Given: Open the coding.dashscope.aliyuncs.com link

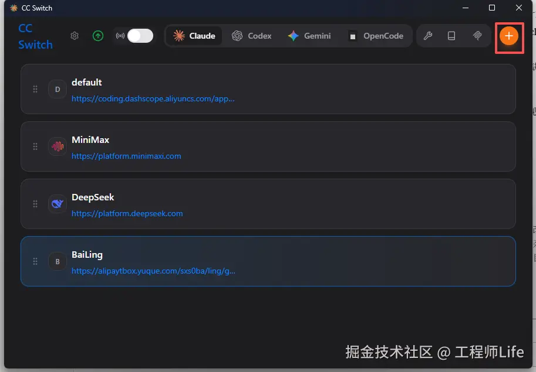Looking at the screenshot, I should tap(153, 99).
